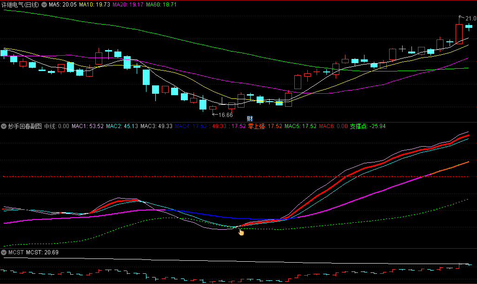Image resolution: width=477 pixels, height=284 pixels.
Task: Open the MCST indicator dropdown arrow
Action: (4, 252)
